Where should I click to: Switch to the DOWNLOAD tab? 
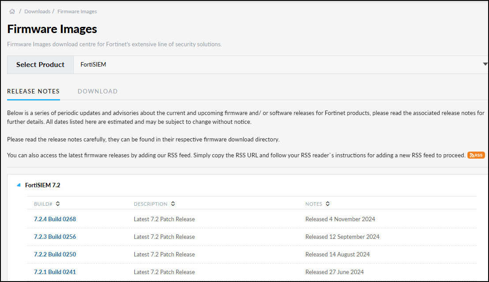[98, 91]
